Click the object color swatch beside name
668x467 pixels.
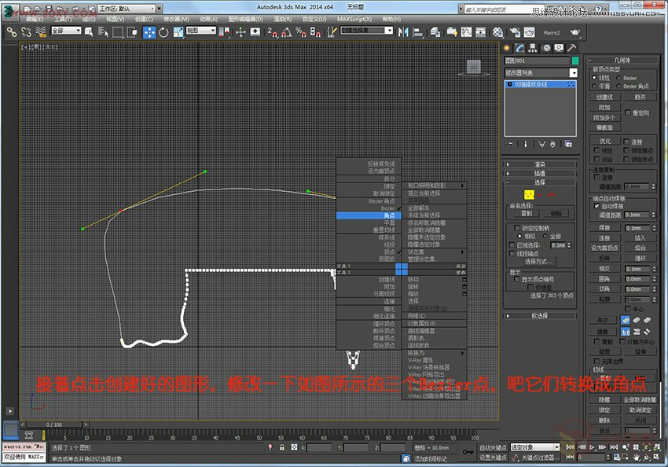[x=574, y=61]
